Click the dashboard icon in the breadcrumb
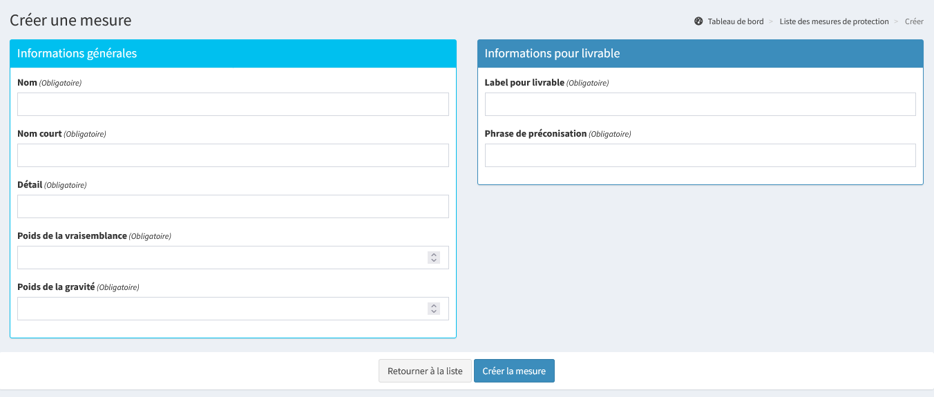 pyautogui.click(x=698, y=21)
